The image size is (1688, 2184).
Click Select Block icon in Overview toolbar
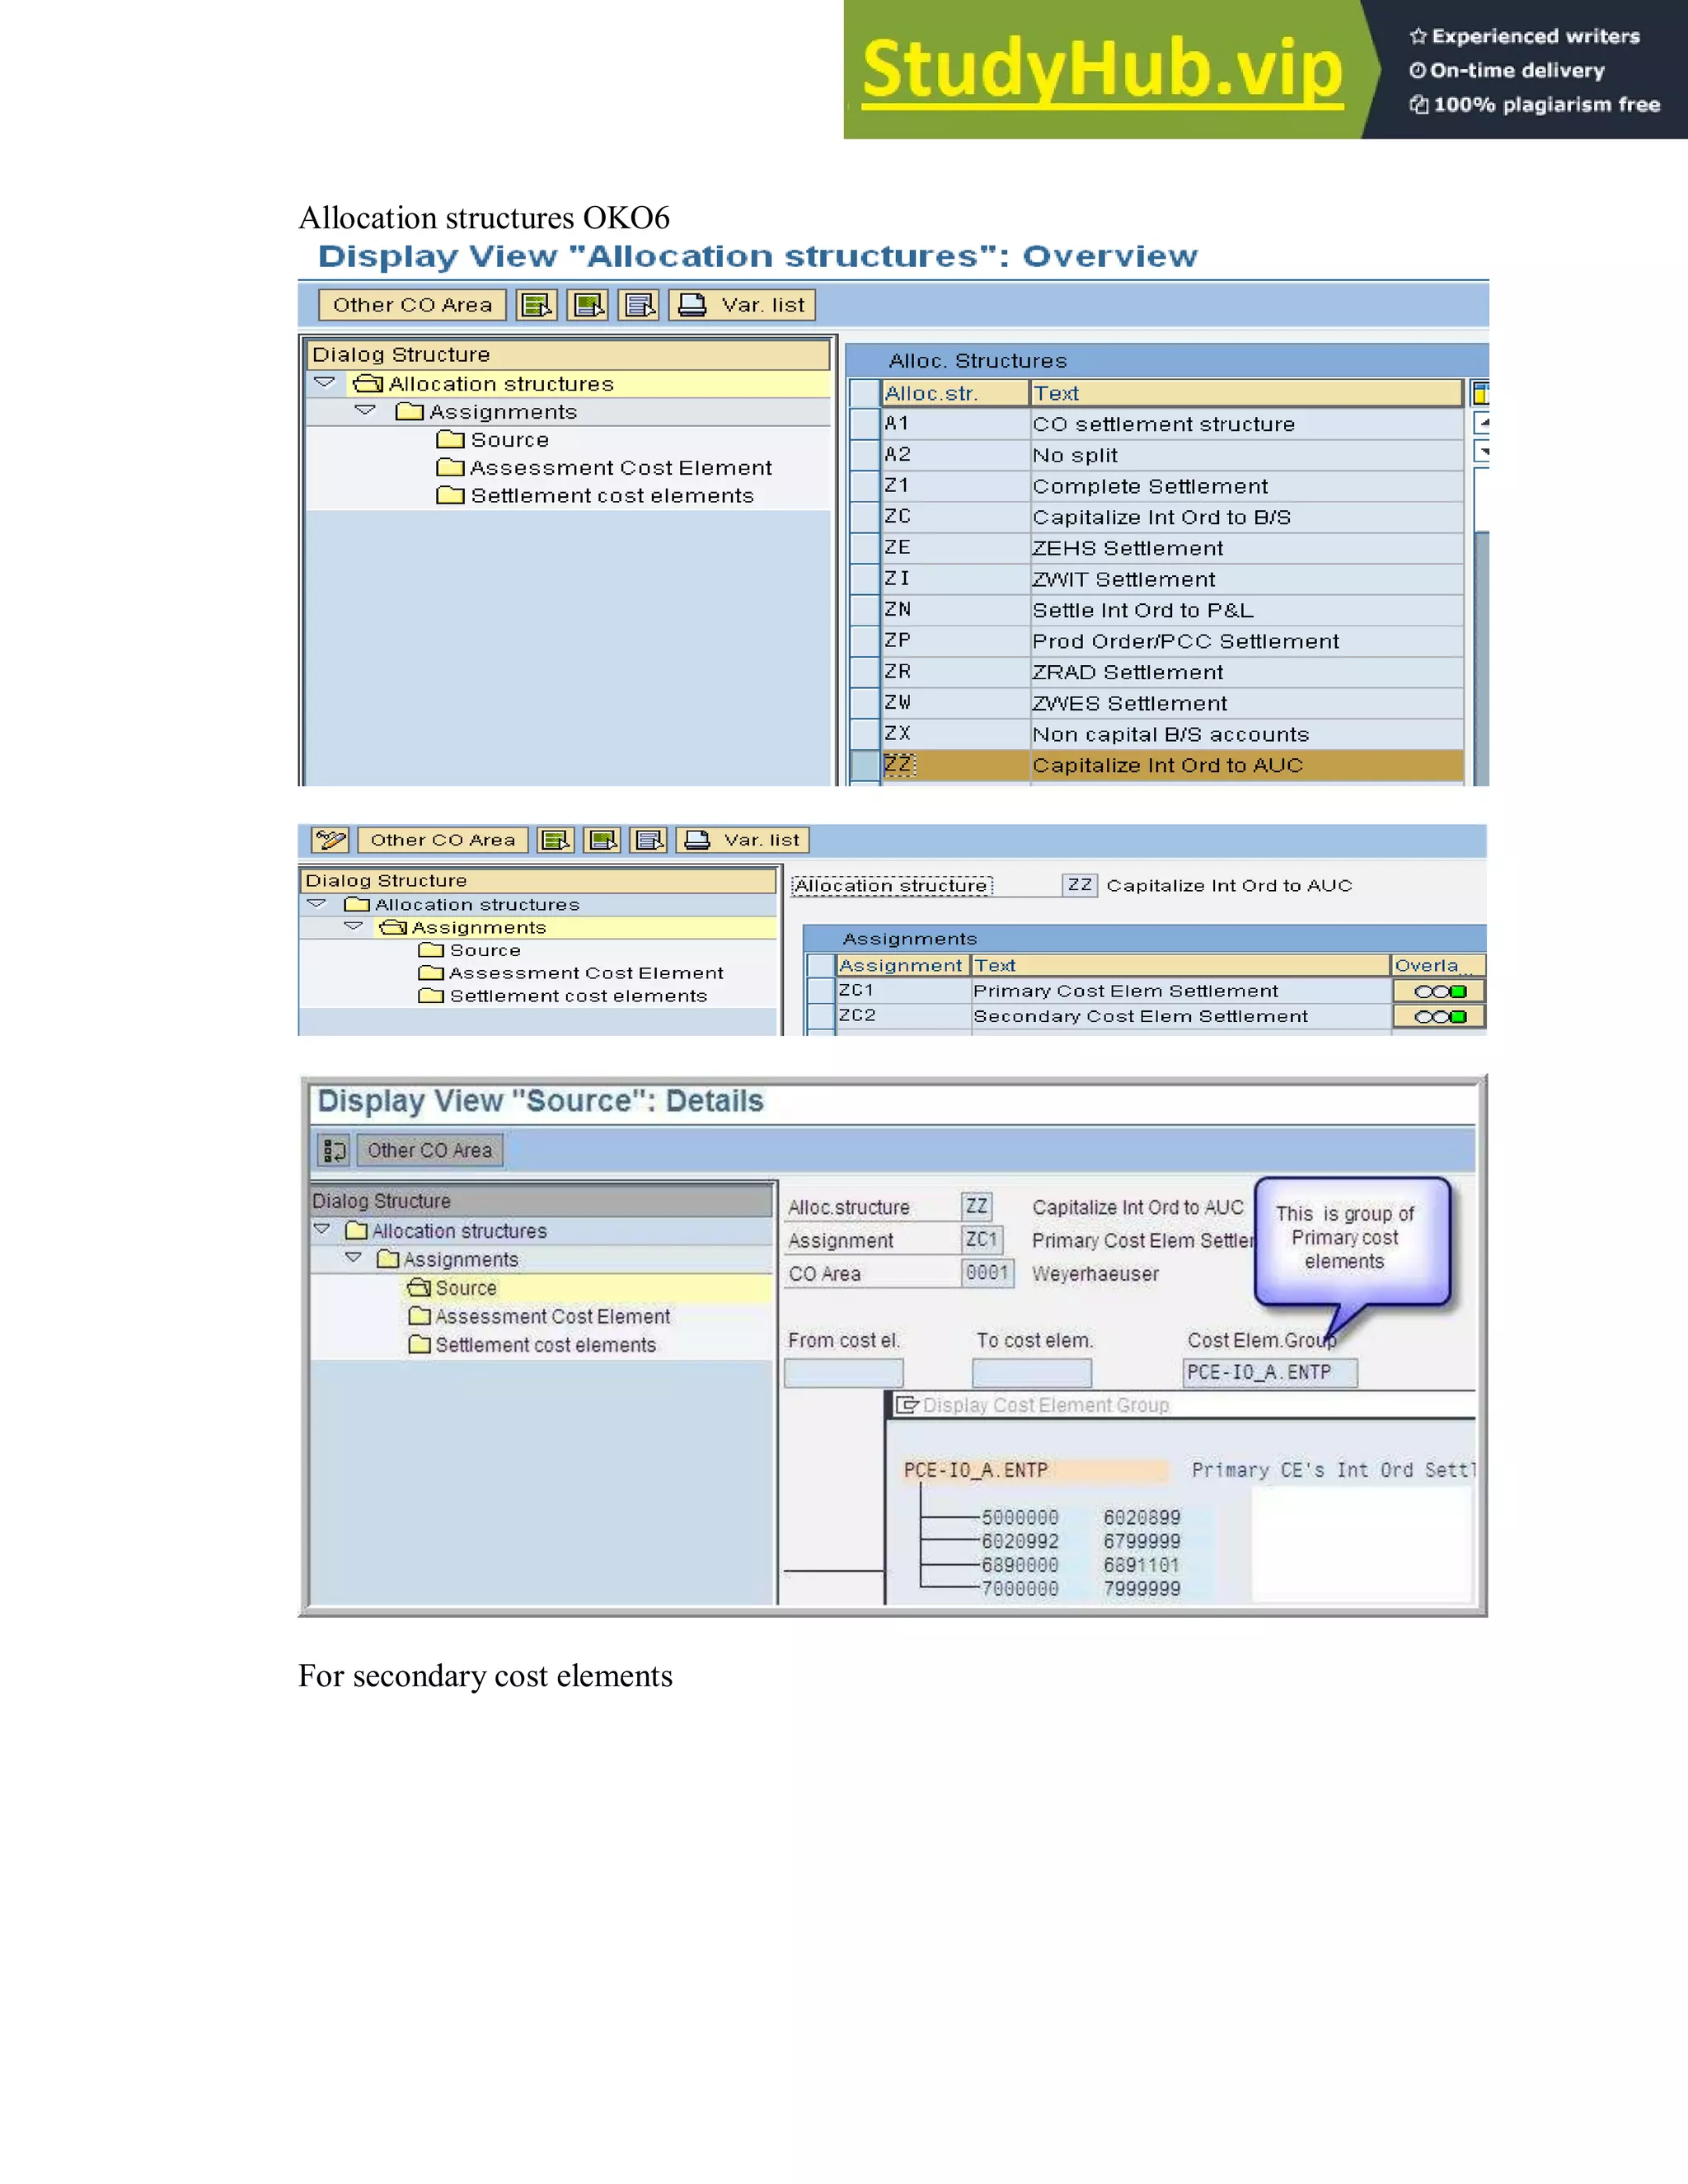click(588, 305)
